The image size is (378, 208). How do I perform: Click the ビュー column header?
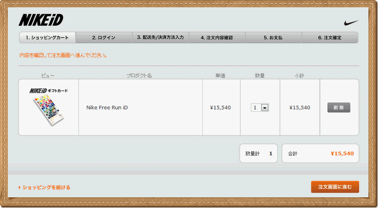pos(48,75)
